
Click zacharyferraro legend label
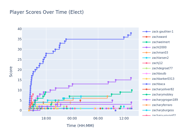[162, 105]
